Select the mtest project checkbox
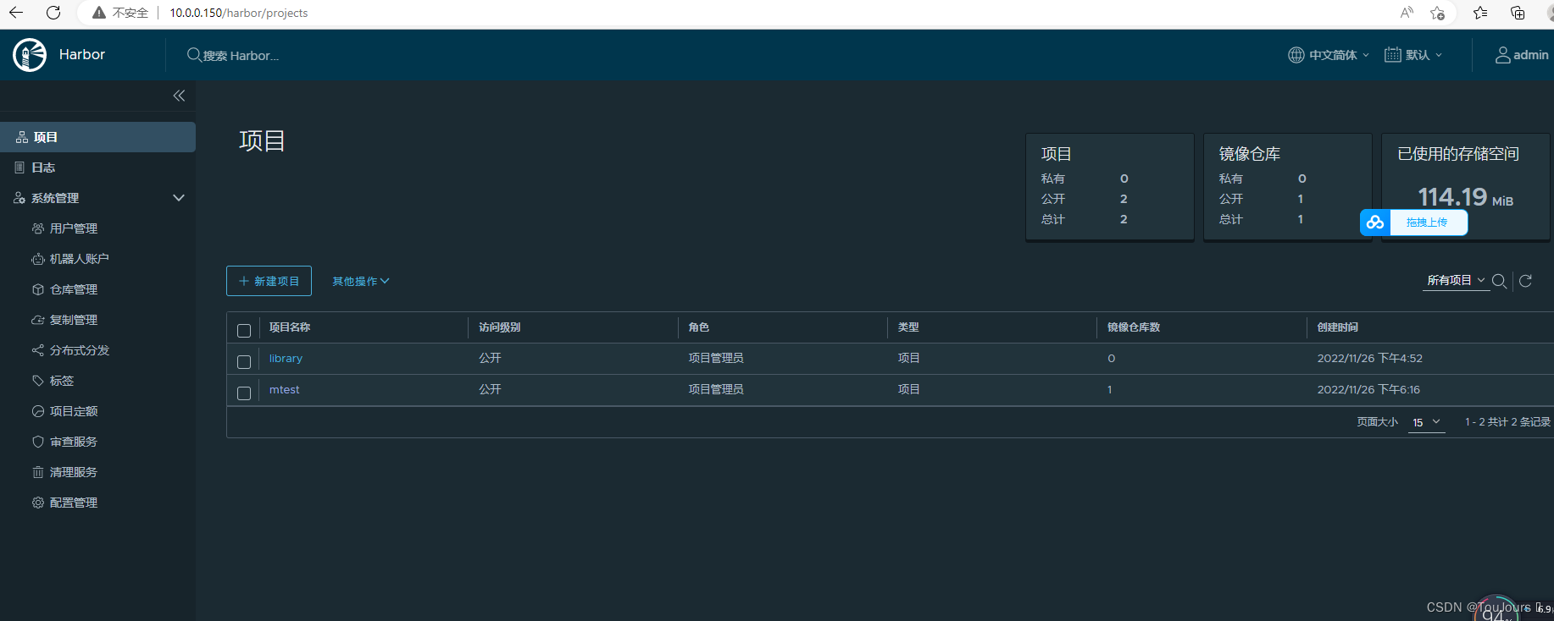 [x=244, y=393]
